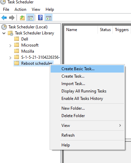Toggle the Show/Hide Action Pane icon
This screenshot has width=131, height=163.
coord(49,18)
